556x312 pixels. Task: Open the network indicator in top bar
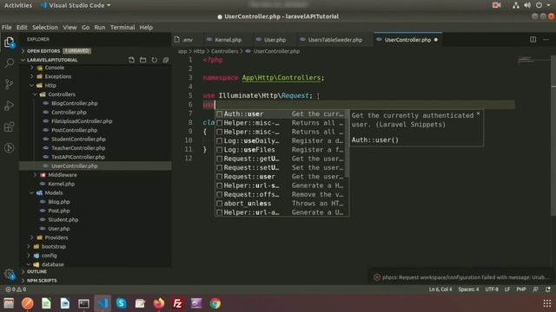[515, 5]
